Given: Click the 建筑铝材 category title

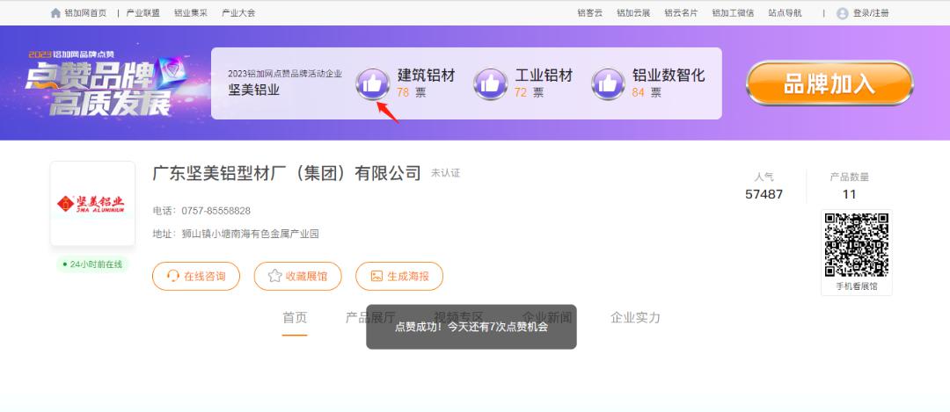Looking at the screenshot, I should 426,75.
